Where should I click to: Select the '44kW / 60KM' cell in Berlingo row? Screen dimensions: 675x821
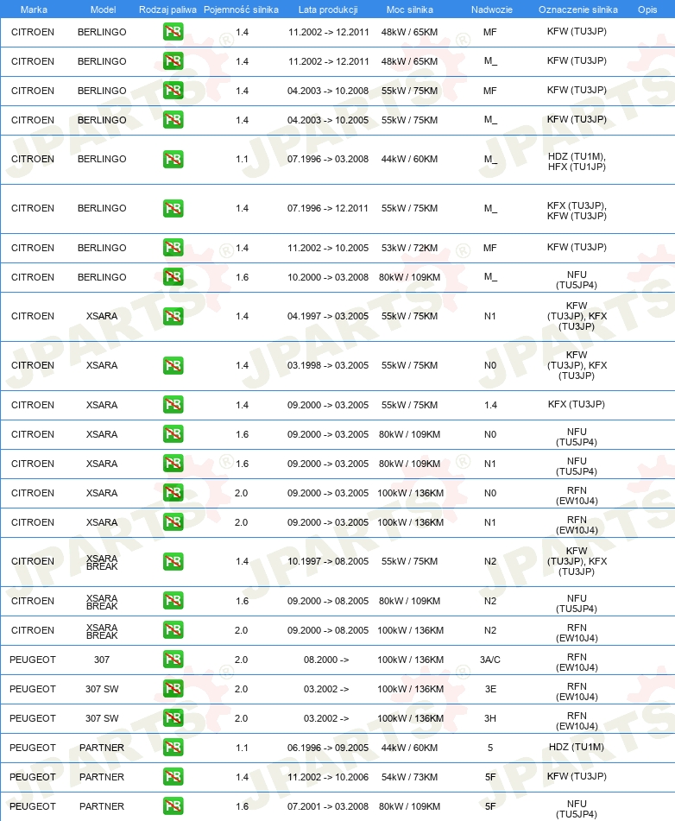pyautogui.click(x=409, y=159)
